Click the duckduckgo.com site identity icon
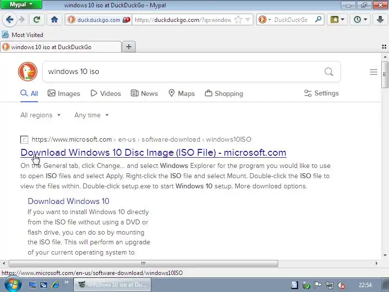Screen dimensions: 389x292 coord(71,19)
